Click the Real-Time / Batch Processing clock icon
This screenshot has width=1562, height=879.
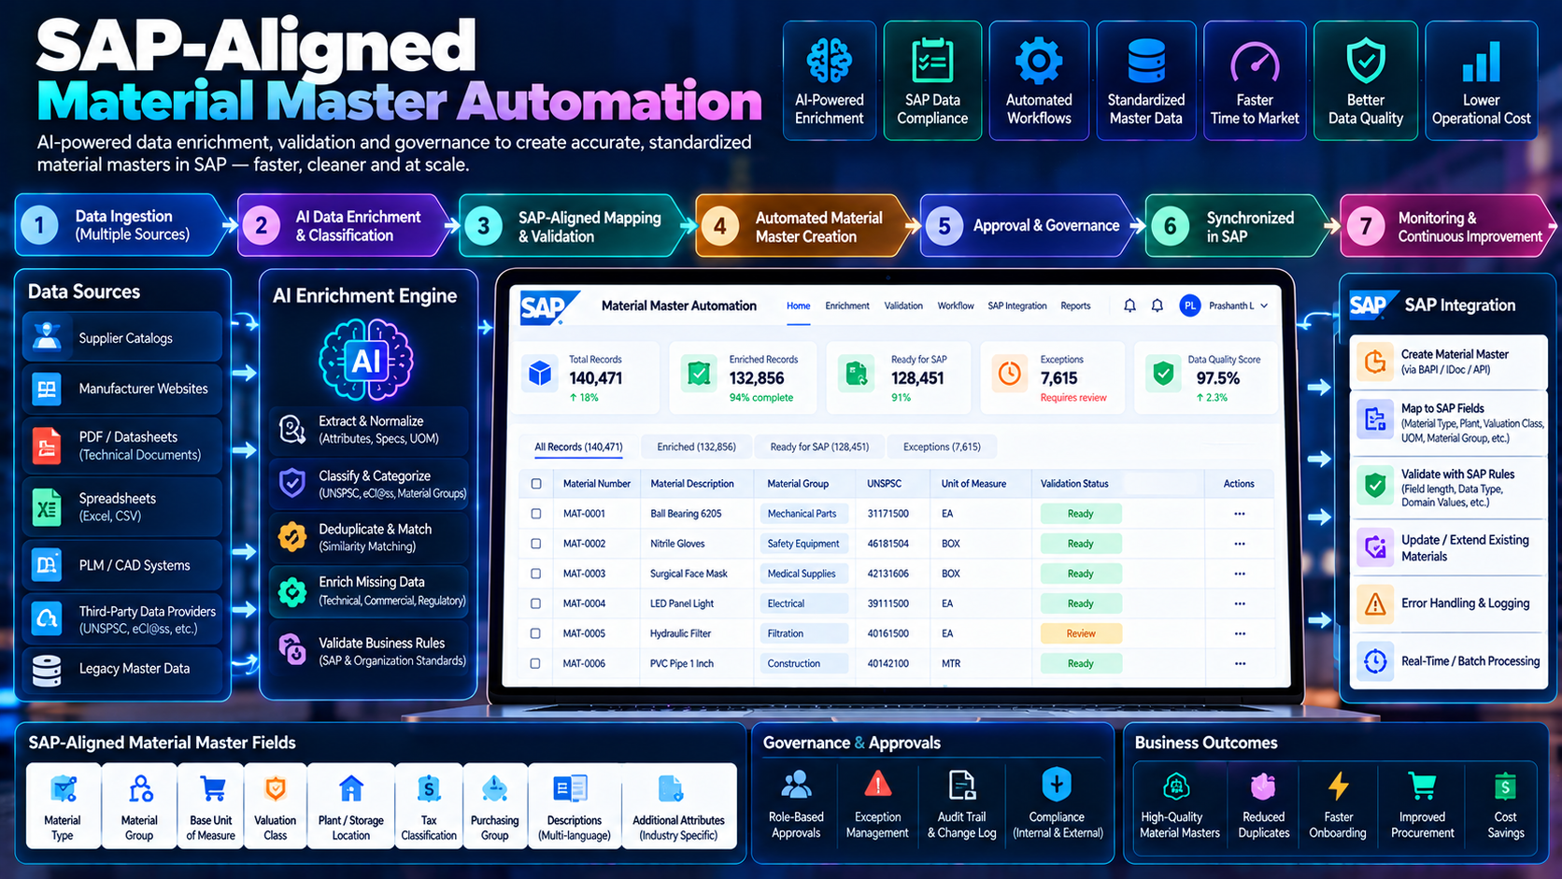point(1375,661)
